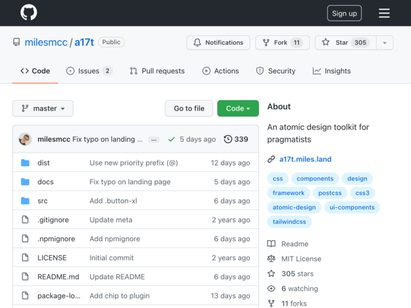Fork the repository with Fork button
This screenshot has width=411, height=308.
click(283, 42)
